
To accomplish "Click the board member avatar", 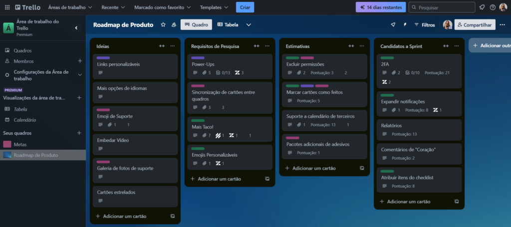I will [x=448, y=24].
